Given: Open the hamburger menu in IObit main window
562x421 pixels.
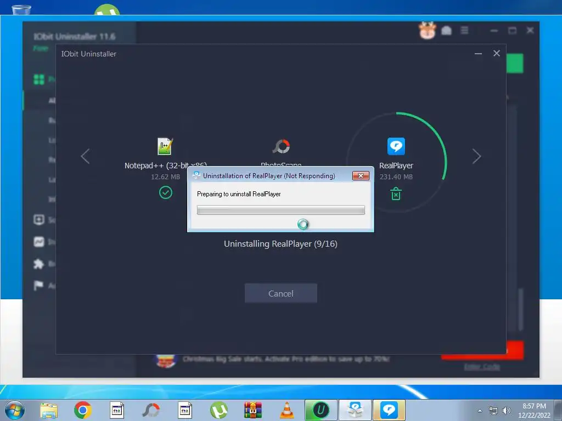Looking at the screenshot, I should point(464,31).
